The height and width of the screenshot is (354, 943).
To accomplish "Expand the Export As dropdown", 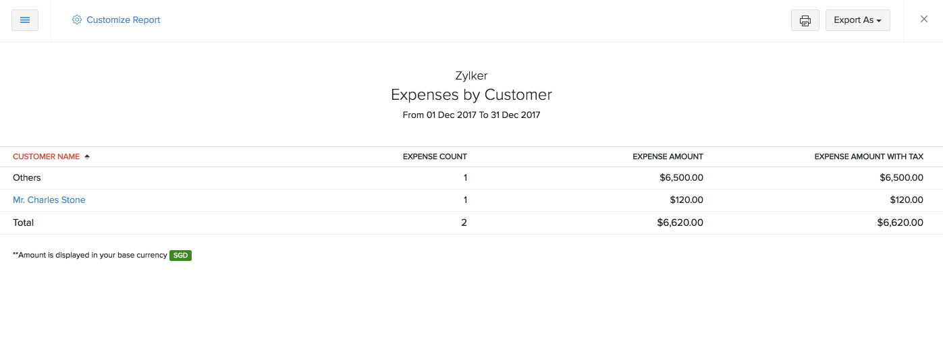I will [x=857, y=20].
